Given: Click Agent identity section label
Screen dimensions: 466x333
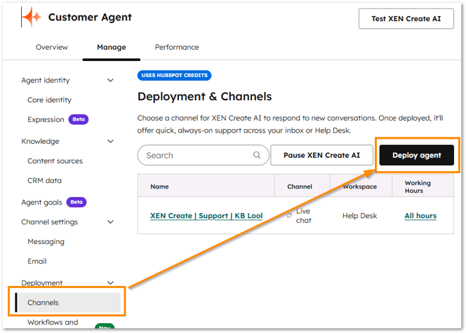Looking at the screenshot, I should point(46,81).
